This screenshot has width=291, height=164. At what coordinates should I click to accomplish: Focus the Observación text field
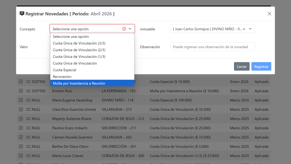click(212, 47)
